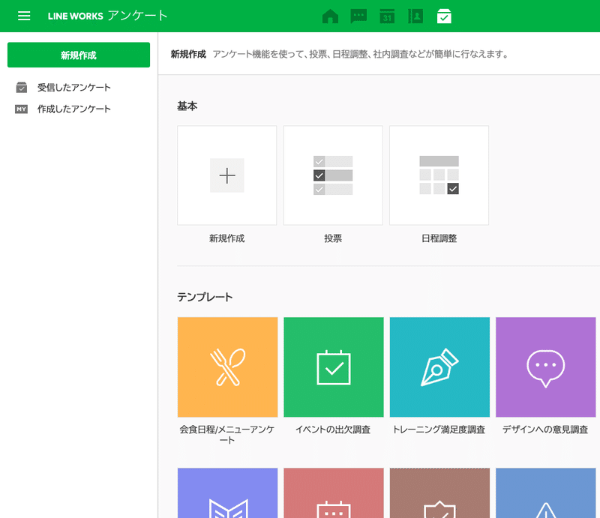Viewport: 600px width, 518px height.
Task: Click the received survey box icon
Action: tap(22, 88)
